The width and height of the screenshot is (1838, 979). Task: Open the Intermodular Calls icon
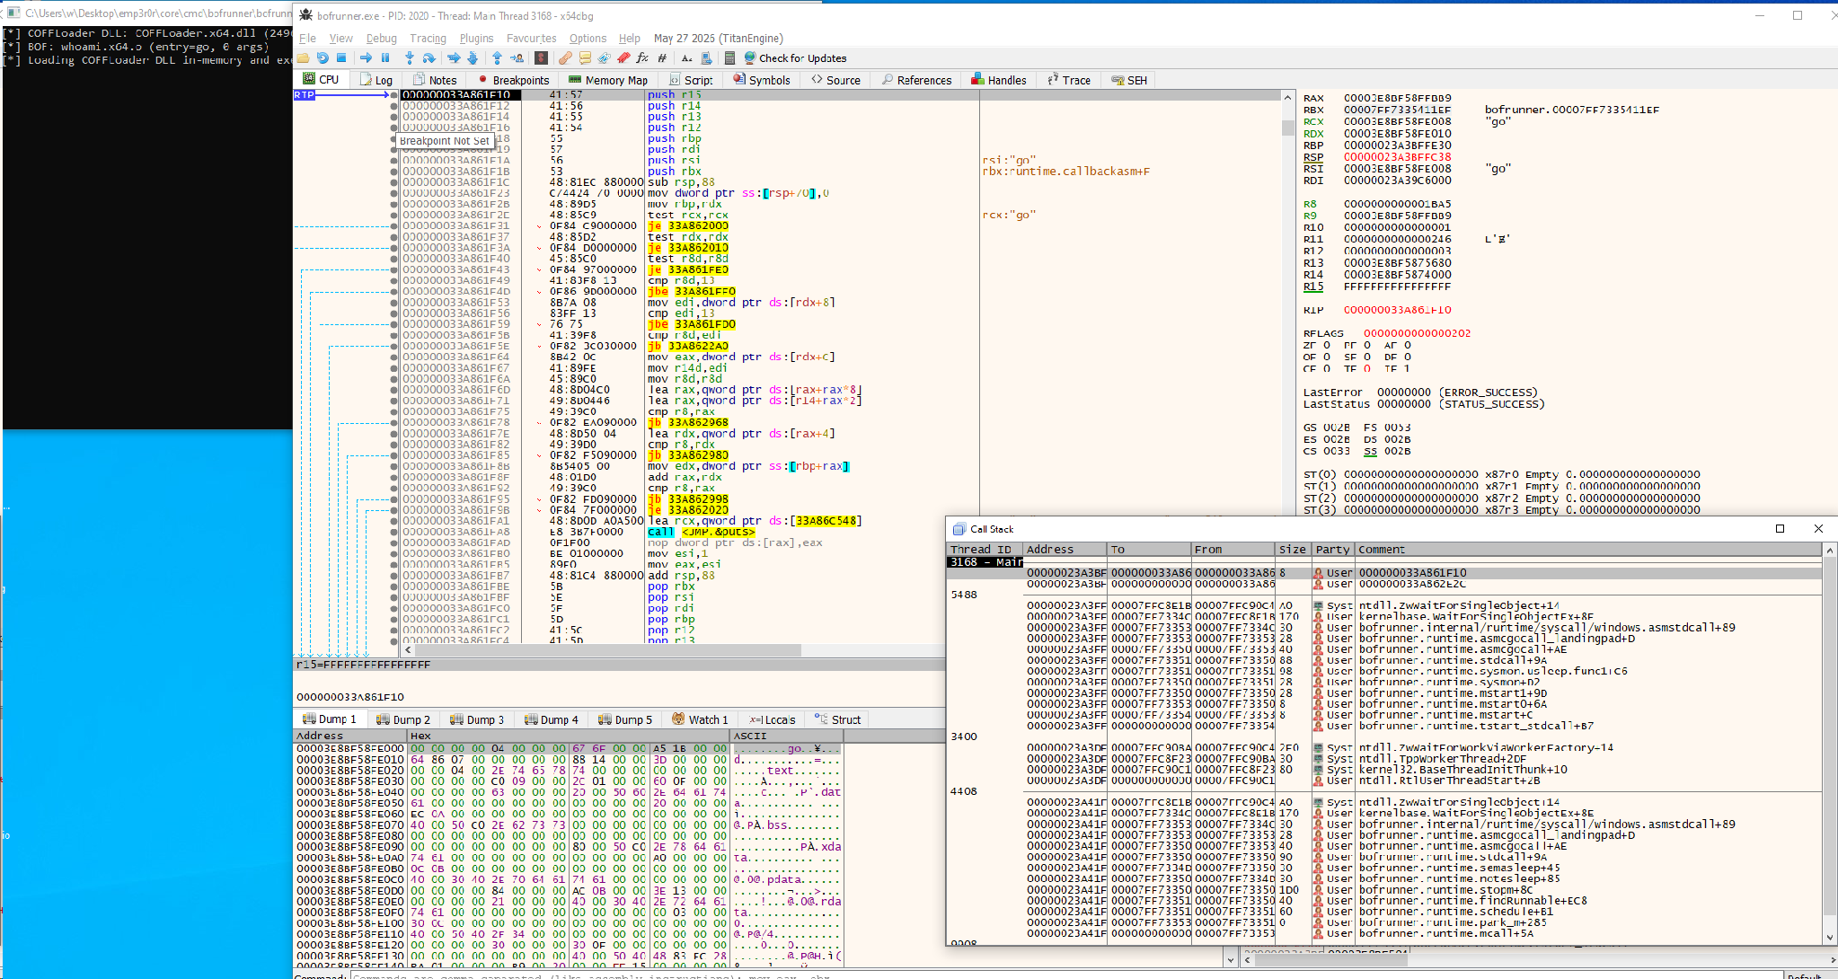pyautogui.click(x=707, y=57)
